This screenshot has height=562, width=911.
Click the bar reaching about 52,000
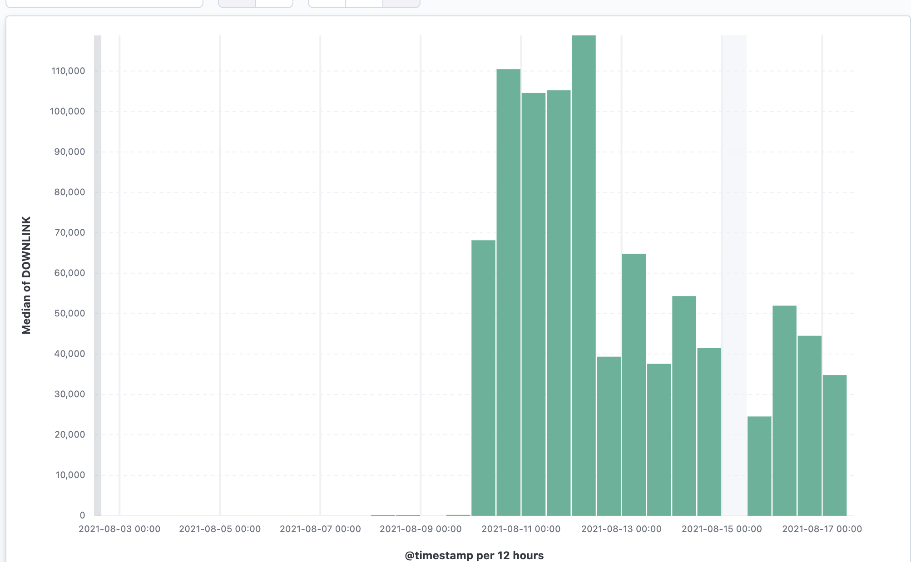tap(784, 409)
